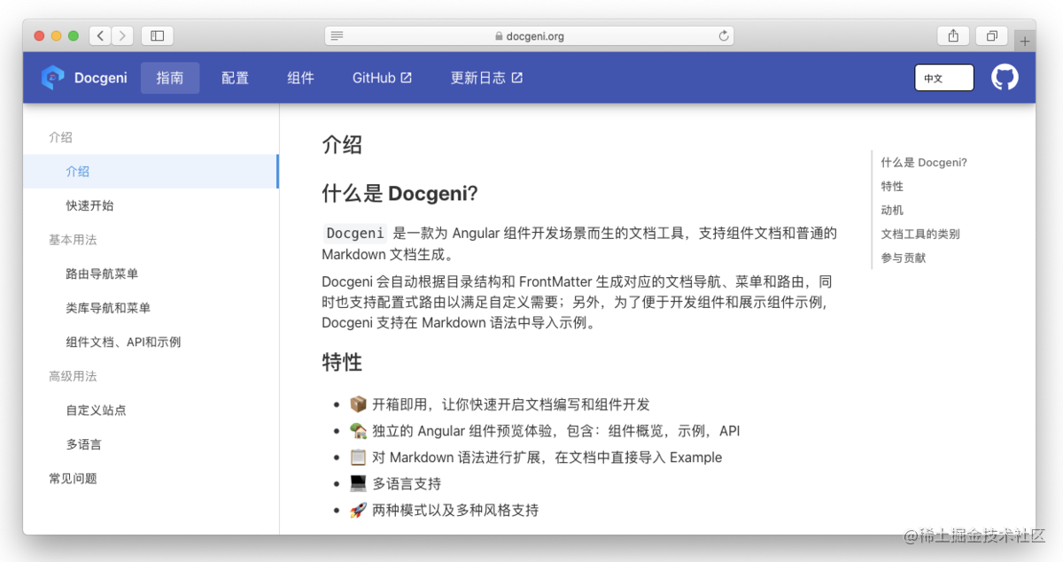Open the 配置 navigation tab

pyautogui.click(x=235, y=78)
